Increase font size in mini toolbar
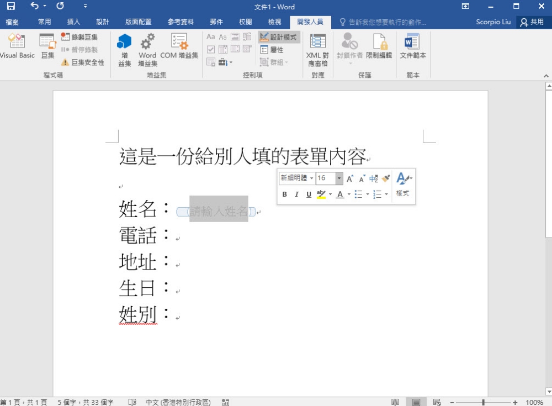 coord(350,178)
